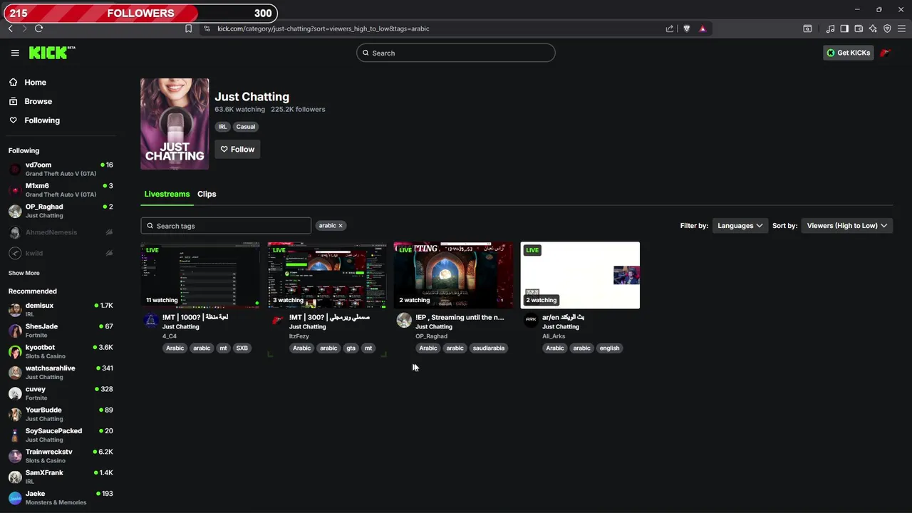Open recommended channel Jaeke
The image size is (912, 513).
click(x=61, y=497)
